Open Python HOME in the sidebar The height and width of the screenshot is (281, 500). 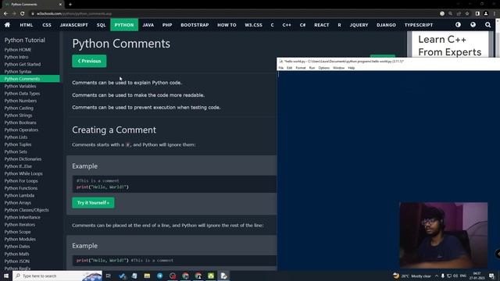click(18, 50)
